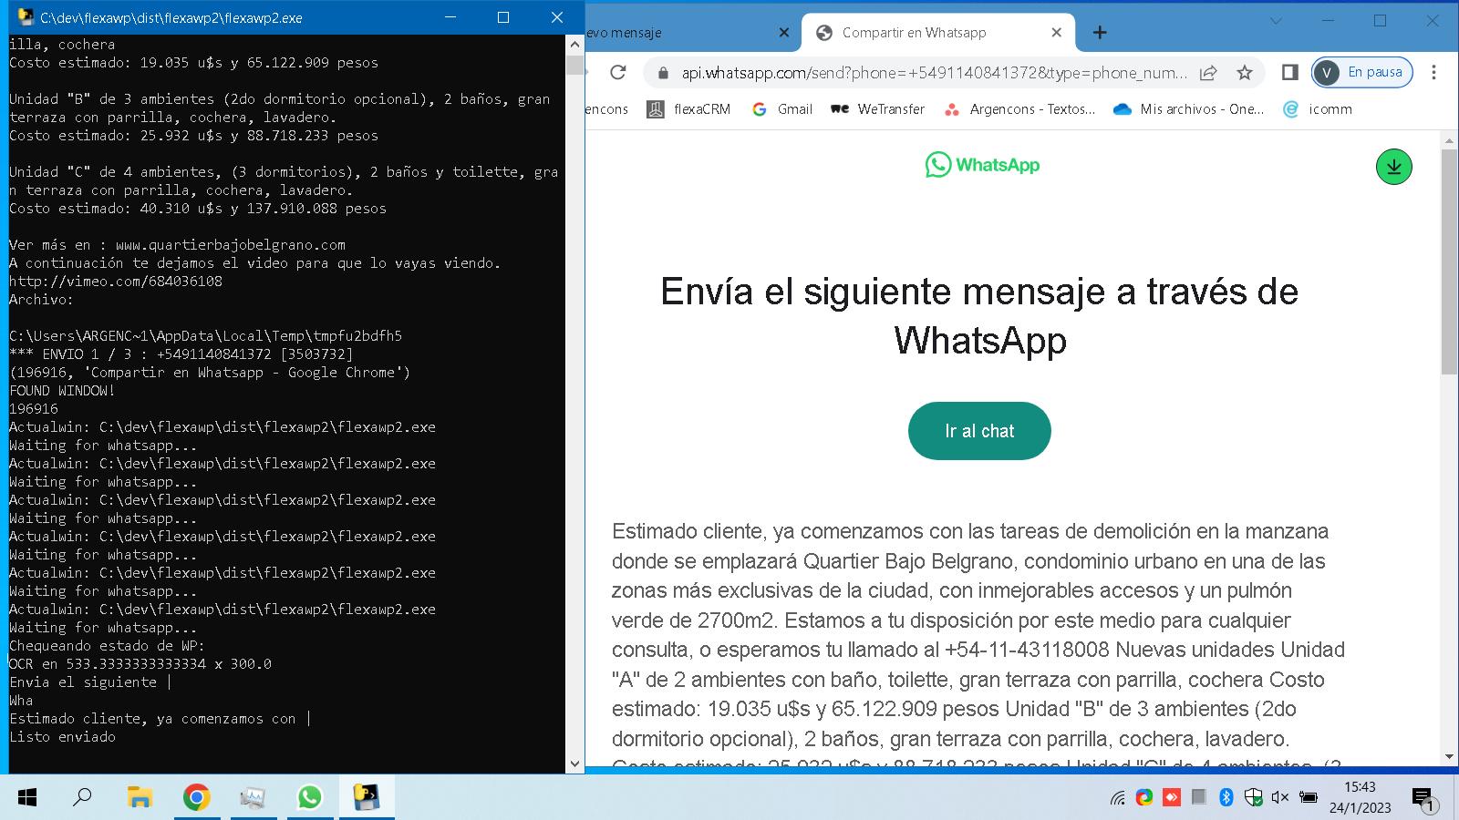Open clock showing 15:43 24/1/2023

click(1360, 797)
